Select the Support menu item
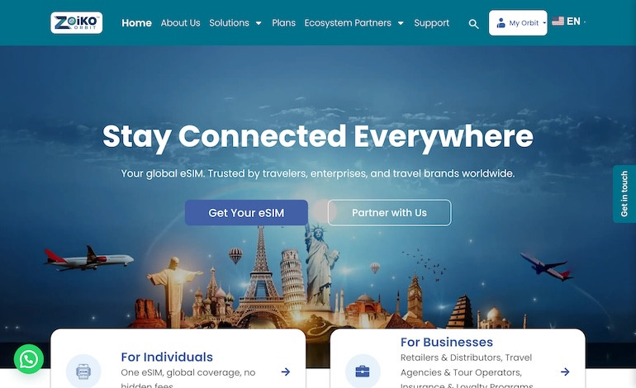Viewport: 636px width, 388px height. point(431,23)
